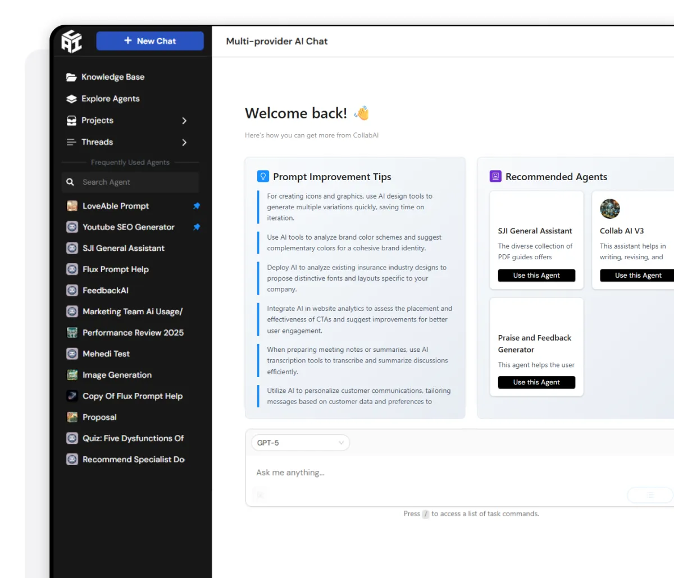
Task: Open the LoveAble Prompt agent
Action: 116,206
